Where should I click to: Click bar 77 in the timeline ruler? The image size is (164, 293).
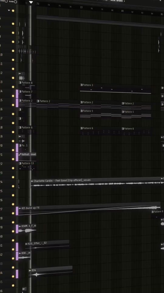click(81, 7)
